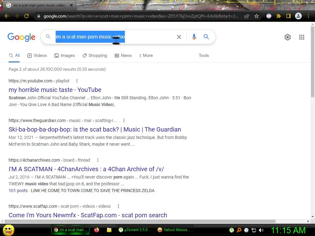Open Google quick settings gear
The image size is (315, 236).
point(288,37)
